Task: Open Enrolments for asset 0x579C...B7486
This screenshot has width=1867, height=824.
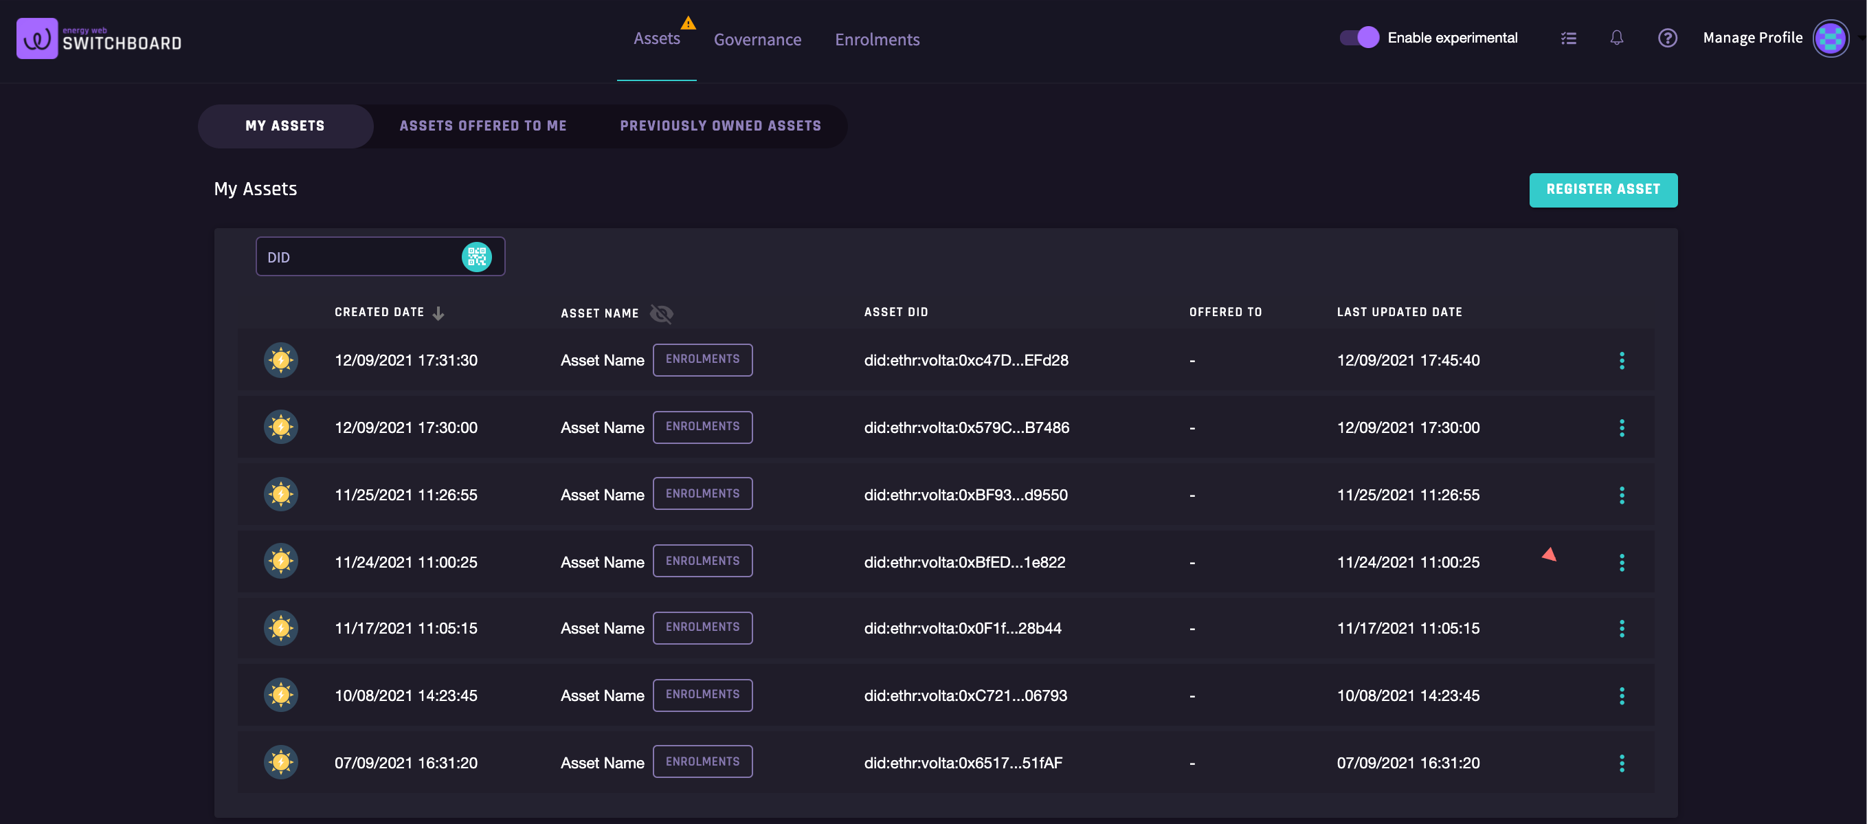Action: click(x=702, y=427)
